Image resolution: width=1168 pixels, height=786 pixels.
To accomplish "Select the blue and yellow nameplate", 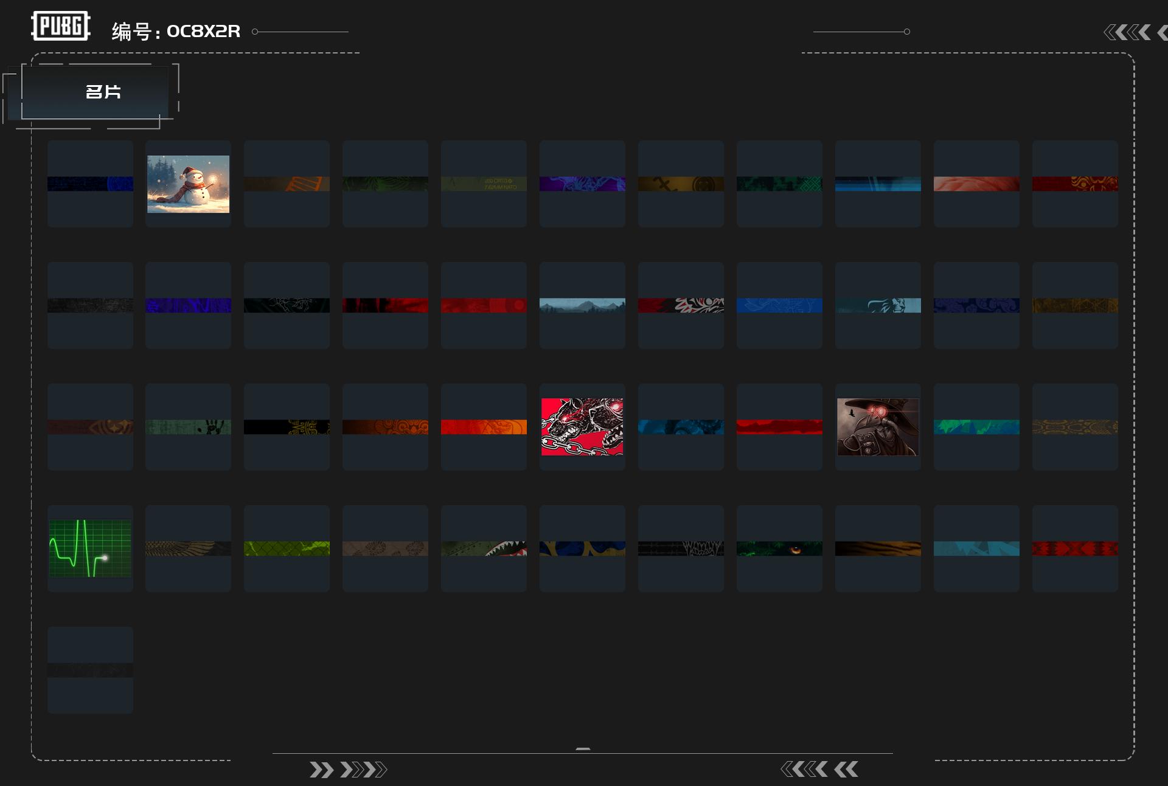I will coord(582,548).
